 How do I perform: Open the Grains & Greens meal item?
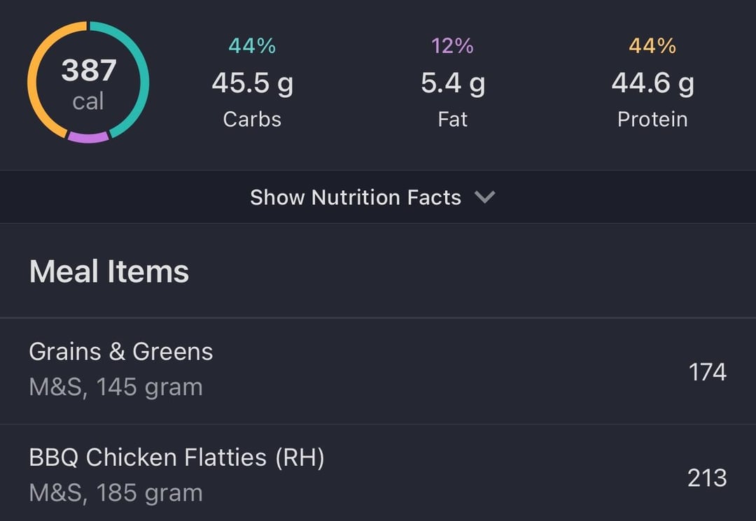click(378, 371)
